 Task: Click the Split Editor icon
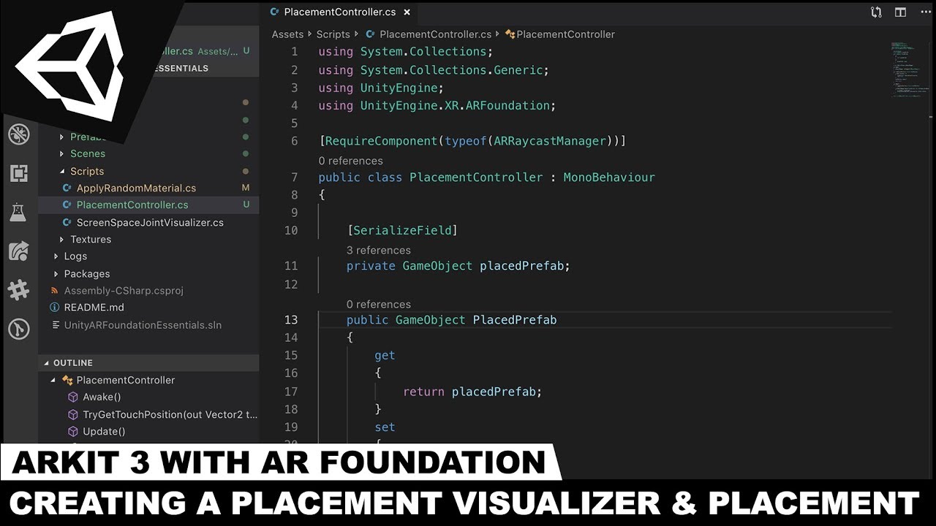coord(900,12)
